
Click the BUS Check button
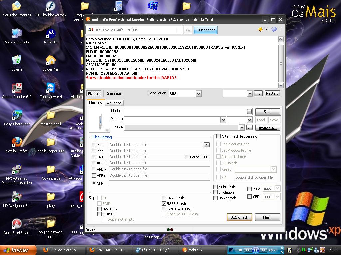click(239, 217)
